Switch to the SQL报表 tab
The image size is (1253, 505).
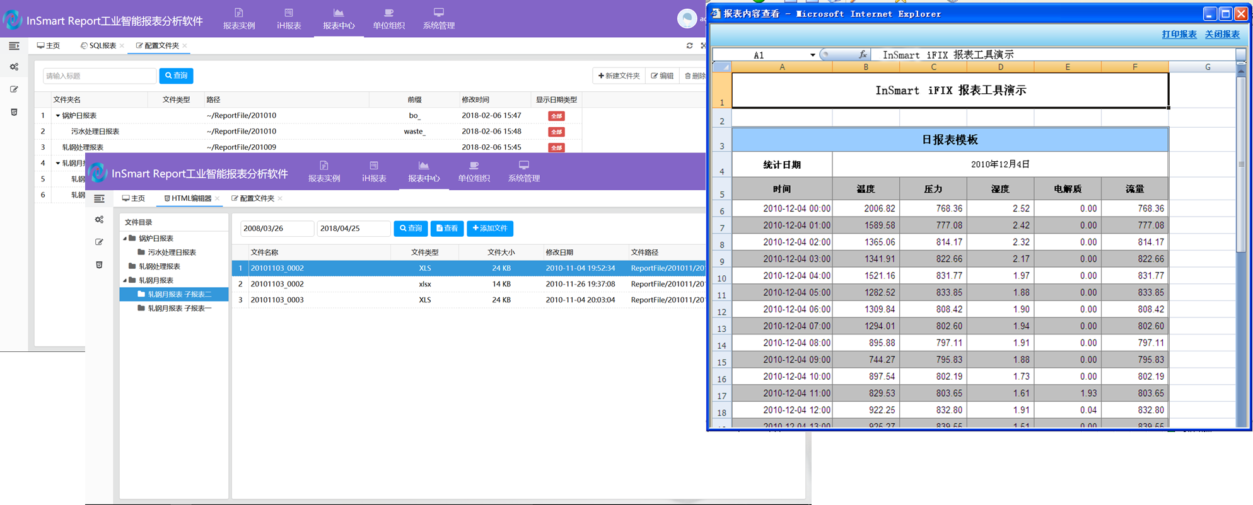click(99, 45)
